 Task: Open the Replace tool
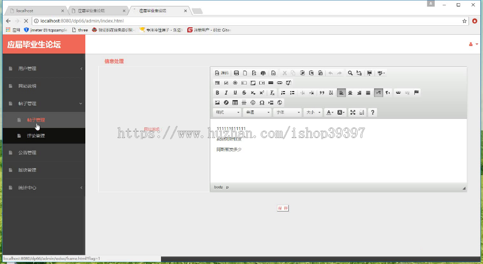point(359,73)
